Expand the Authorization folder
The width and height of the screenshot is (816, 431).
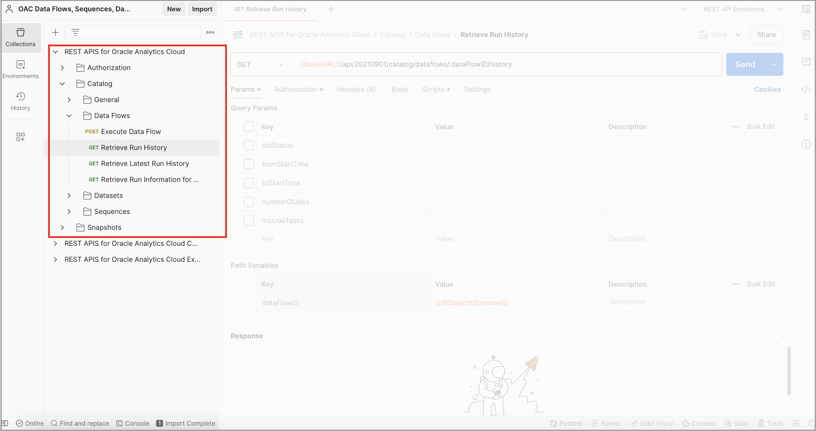[62, 68]
